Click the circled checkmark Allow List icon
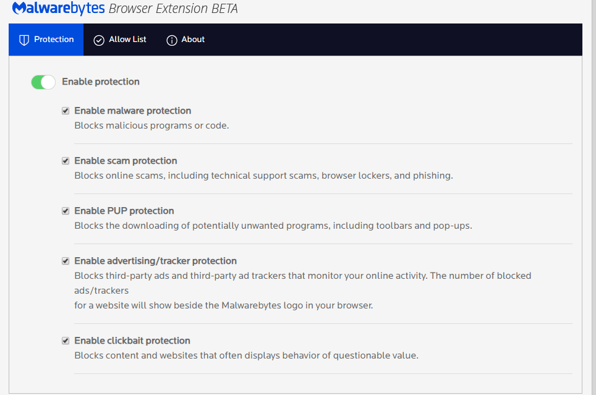Viewport: 596px width, 395px height. tap(99, 40)
